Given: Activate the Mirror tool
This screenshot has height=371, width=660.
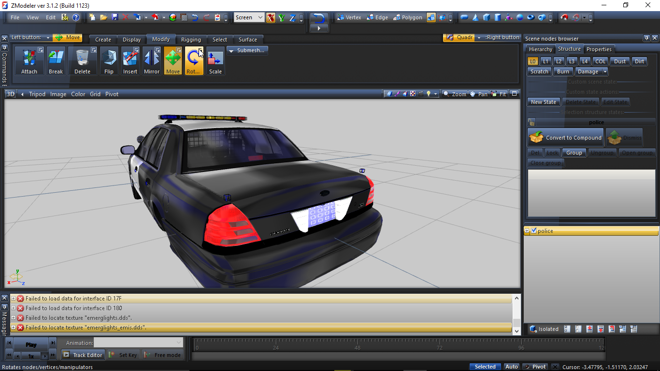Looking at the screenshot, I should (x=151, y=61).
